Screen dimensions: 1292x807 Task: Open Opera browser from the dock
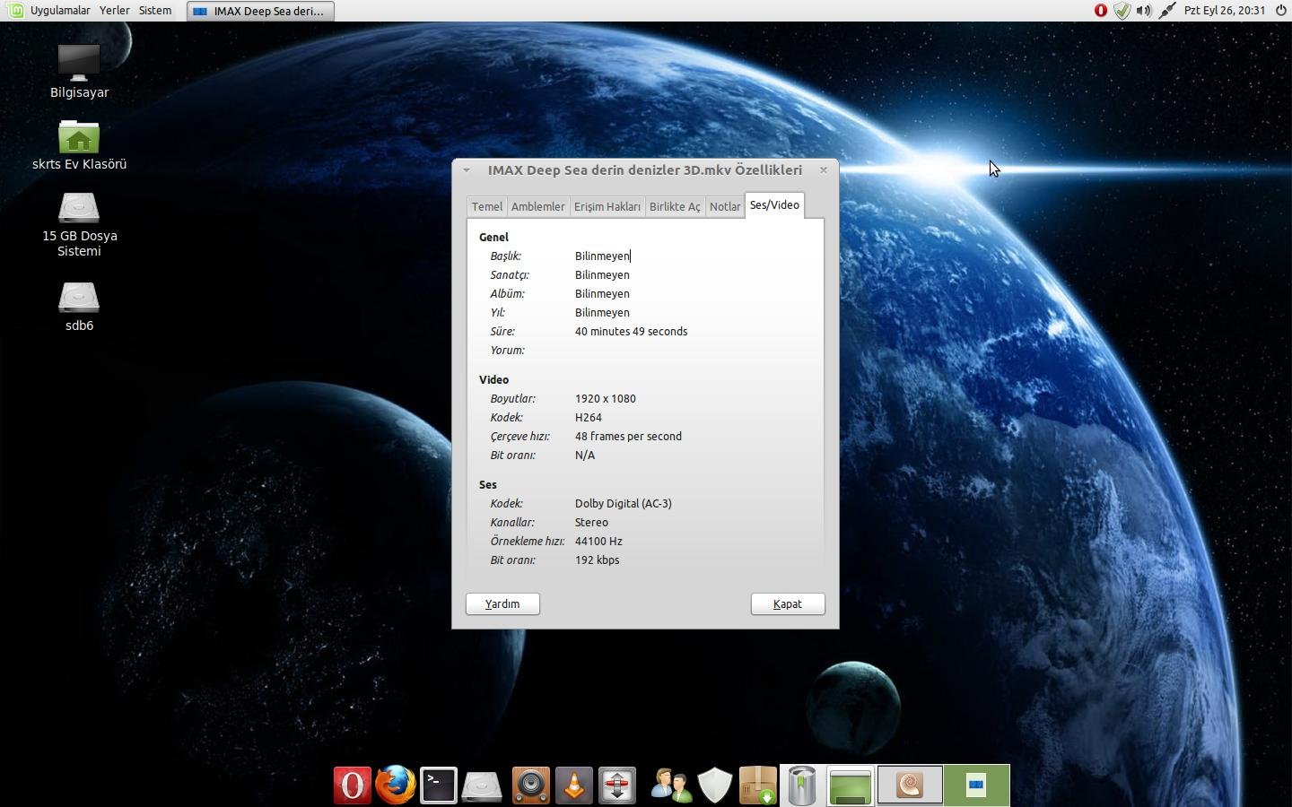352,785
